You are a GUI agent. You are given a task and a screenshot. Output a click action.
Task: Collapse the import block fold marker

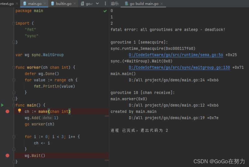pyautogui.click(x=14, y=24)
